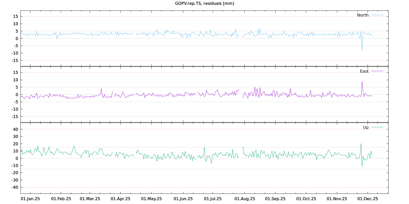Viewport: 409px width, 204px height.
Task: Select the purple East legend line sample
Action: coord(377,71)
